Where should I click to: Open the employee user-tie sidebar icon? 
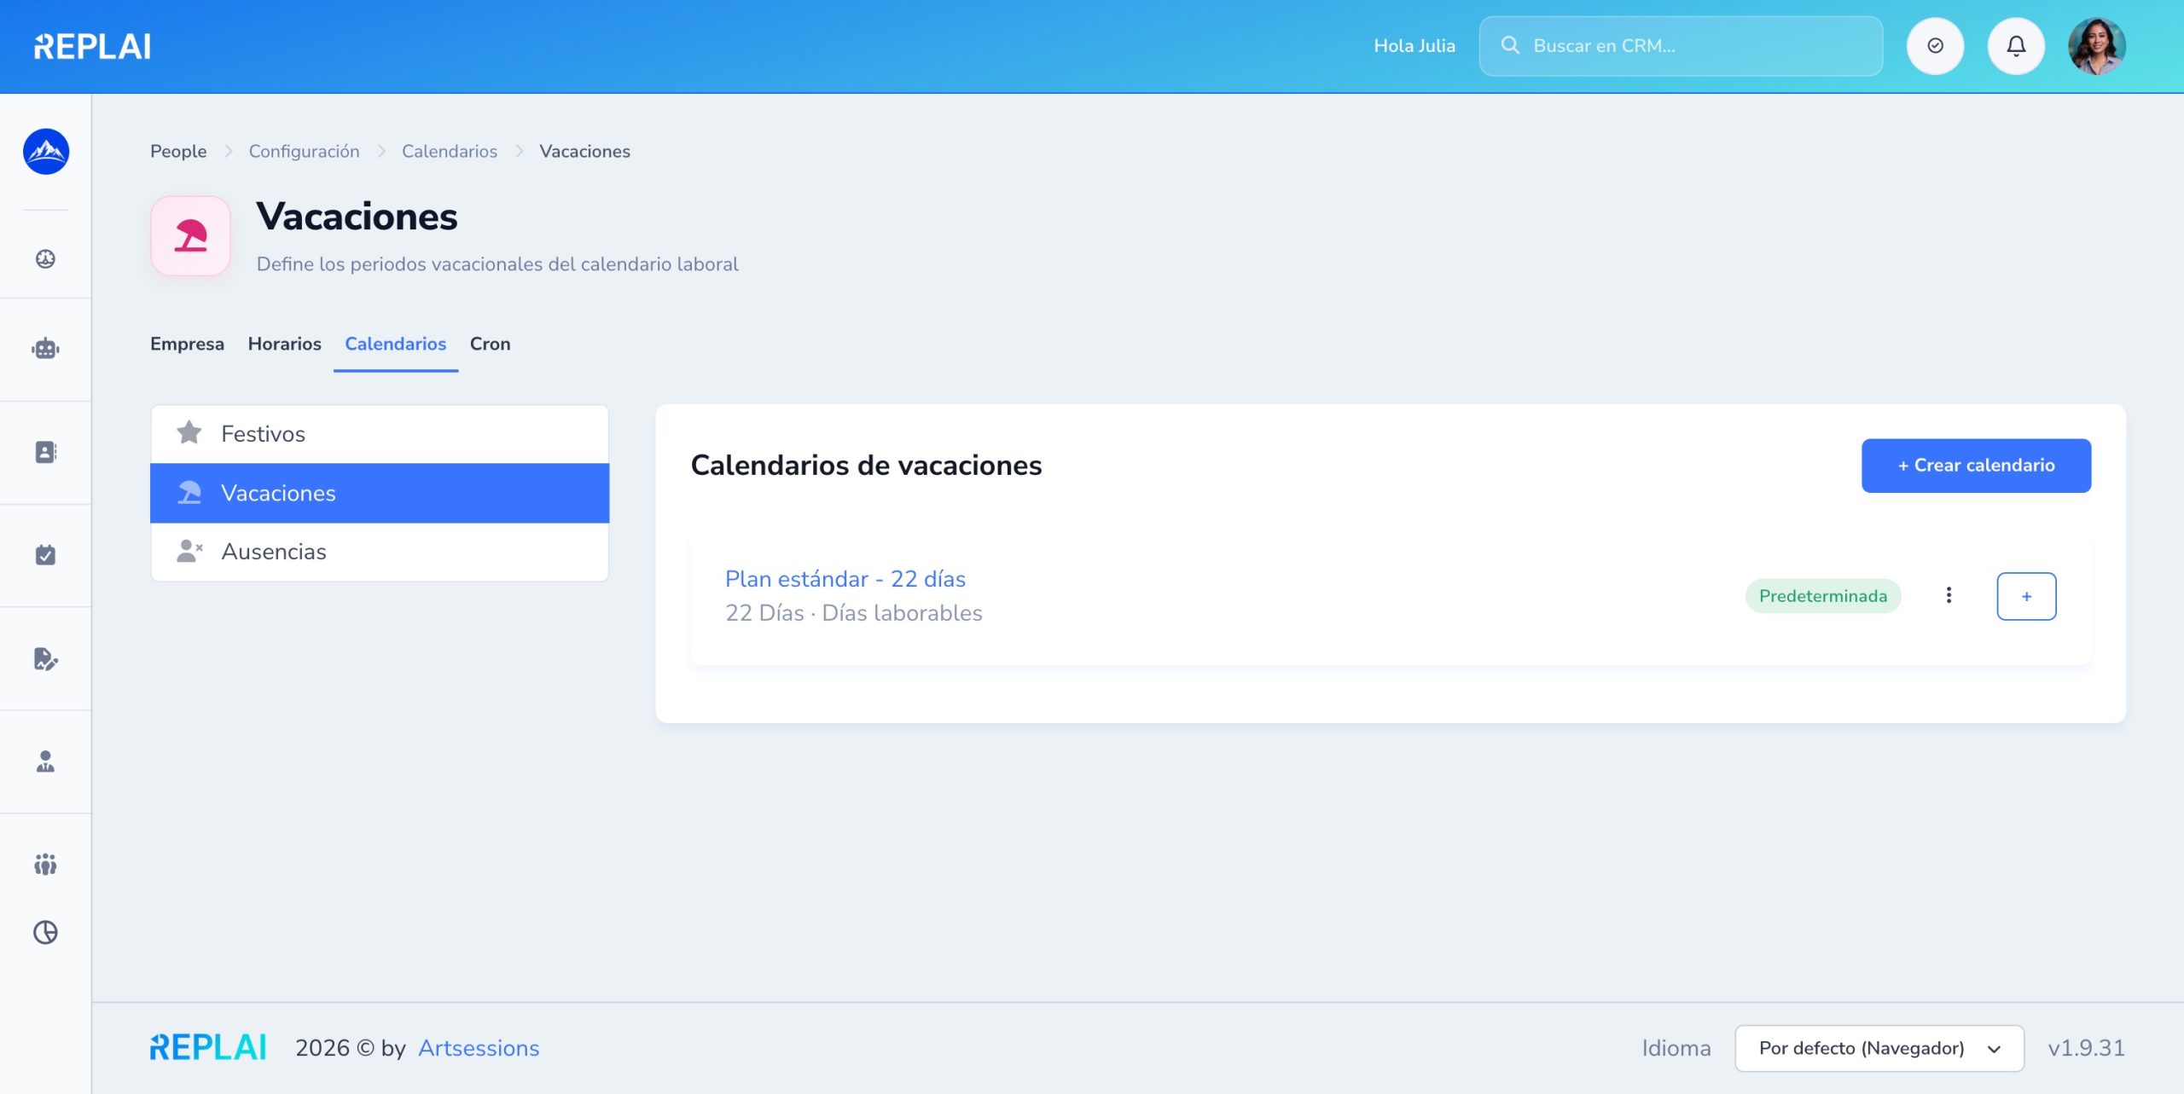[x=46, y=761]
